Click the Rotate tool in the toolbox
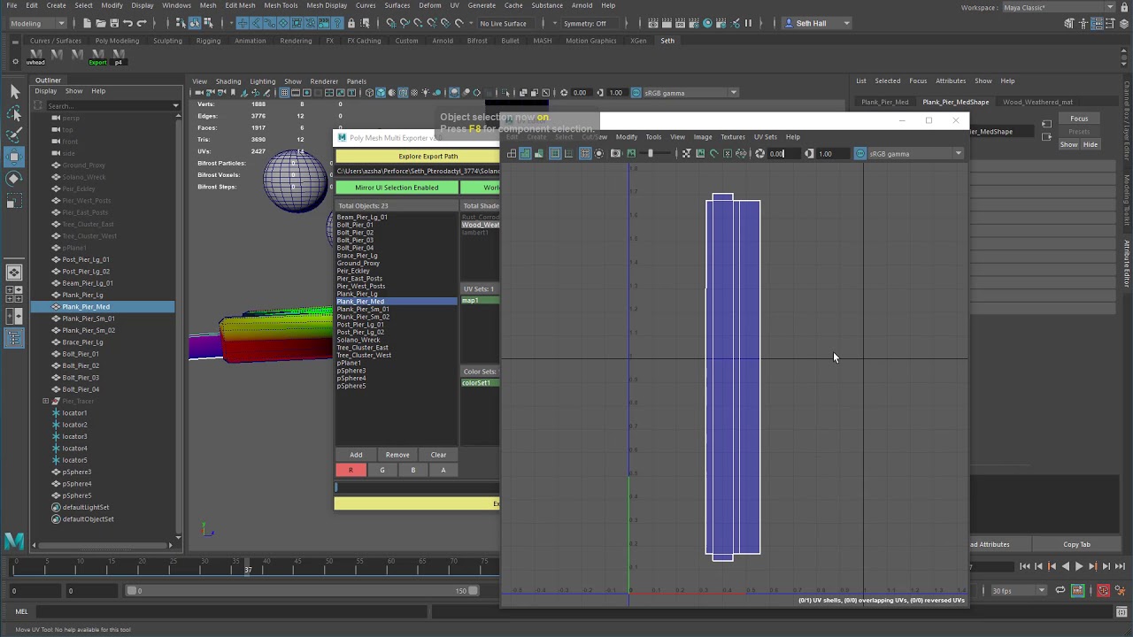Screen dimensions: 1133x637 click(x=14, y=180)
